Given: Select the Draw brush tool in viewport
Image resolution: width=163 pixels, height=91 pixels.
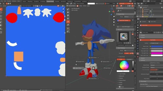Looking at the screenshot, I should (68, 9).
